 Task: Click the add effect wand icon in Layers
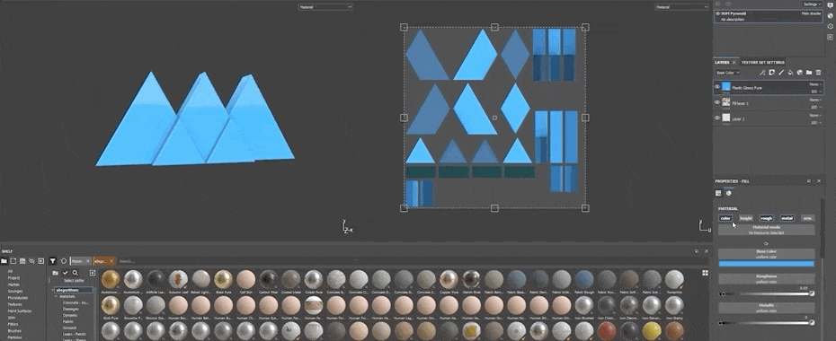point(763,73)
